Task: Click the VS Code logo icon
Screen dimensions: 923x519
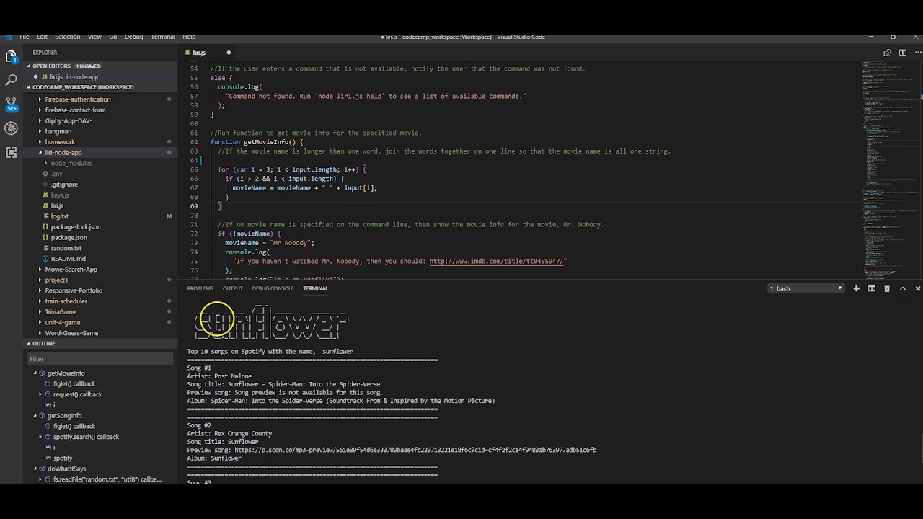Action: pyautogui.click(x=7, y=37)
